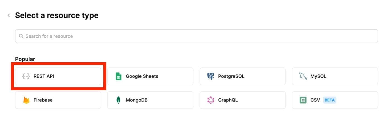The image size is (390, 117).
Task: Choose the "Firebase" text label
Action: 43,100
